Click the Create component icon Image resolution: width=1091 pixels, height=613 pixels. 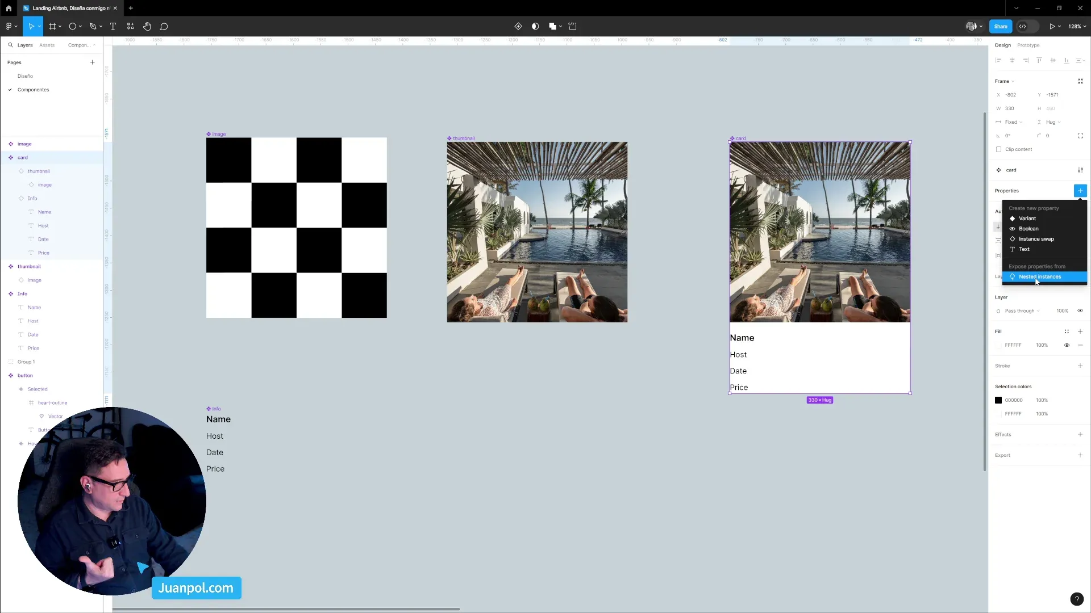(518, 26)
